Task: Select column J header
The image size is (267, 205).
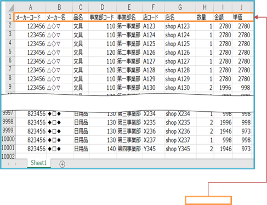Action: click(x=241, y=8)
